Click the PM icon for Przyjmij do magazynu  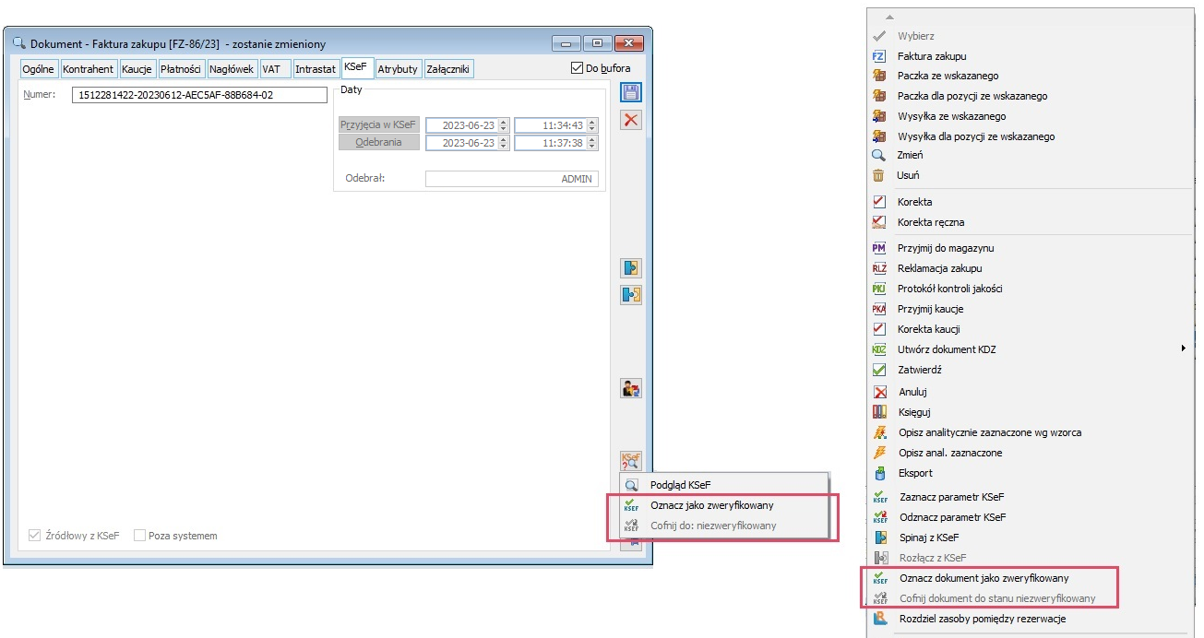click(x=879, y=248)
